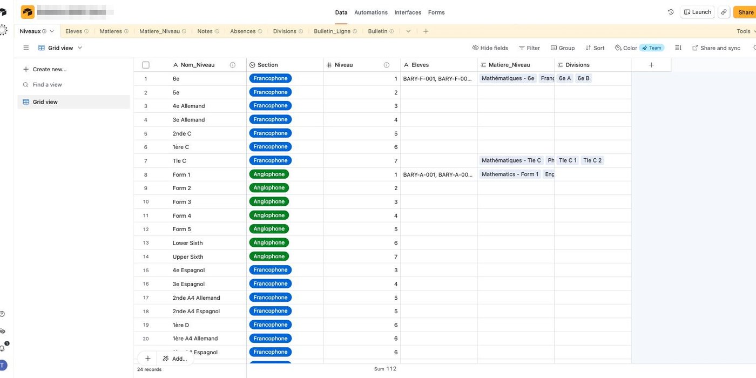Switch to the Forms tab
The image size is (756, 378).
tap(436, 12)
